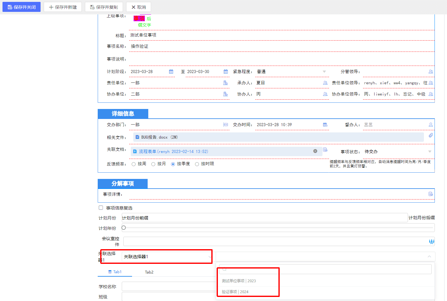The height and width of the screenshot is (301, 447).
Task: Open the 协办单位 organization selector icon
Action: tap(226, 94)
